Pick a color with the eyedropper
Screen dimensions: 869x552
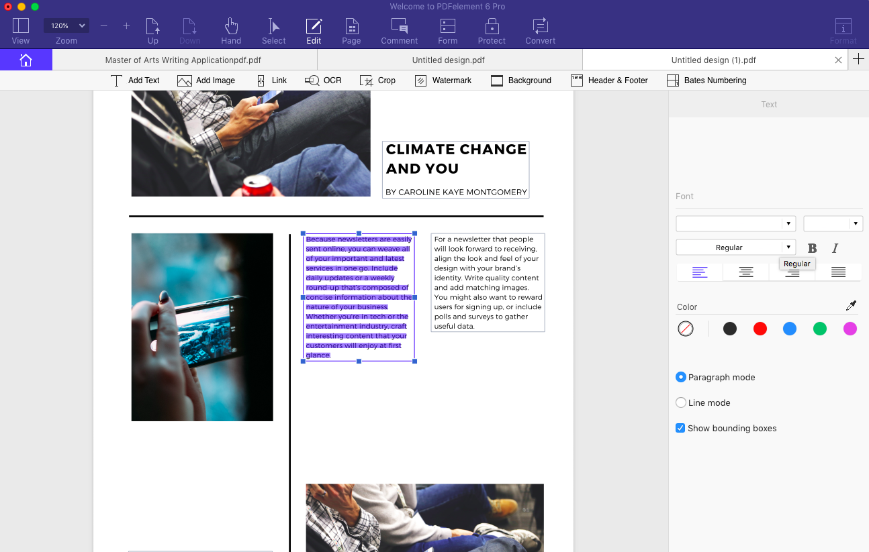(x=852, y=305)
